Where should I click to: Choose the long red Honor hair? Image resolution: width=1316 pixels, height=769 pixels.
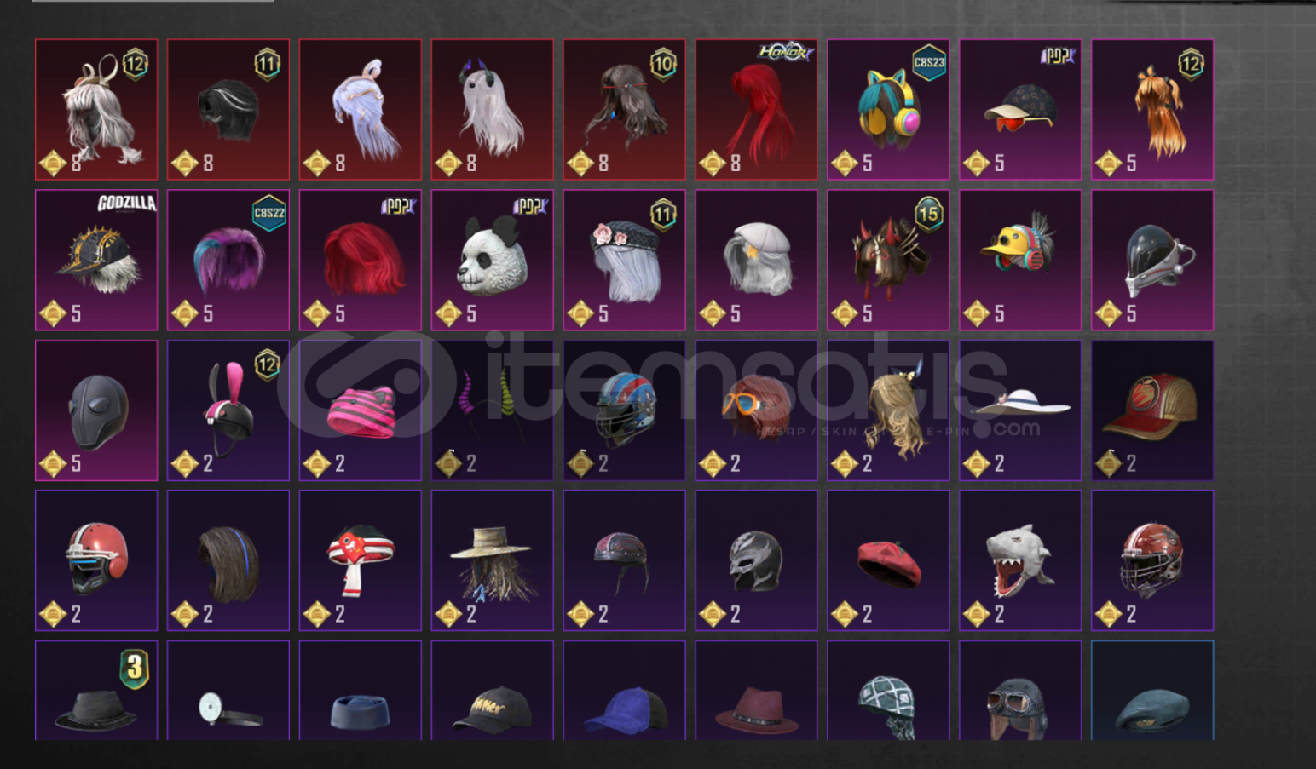point(756,109)
